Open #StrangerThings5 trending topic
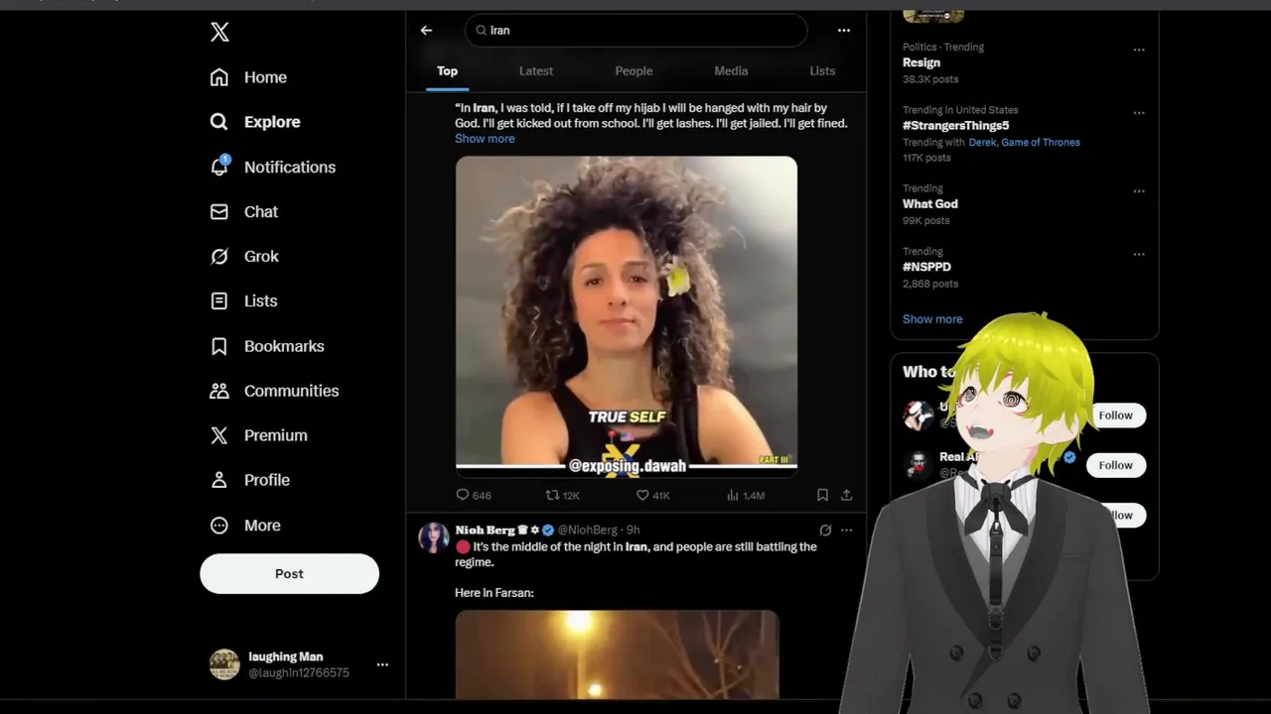Screen dimensions: 1271x714 tap(955, 126)
